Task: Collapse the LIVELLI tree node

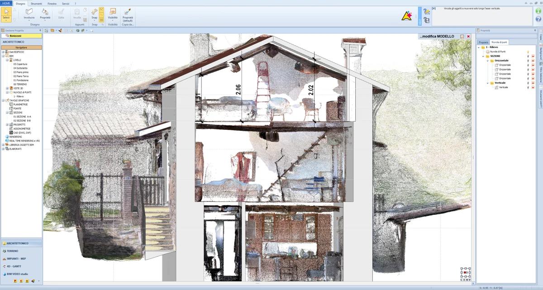Action: tap(7, 60)
